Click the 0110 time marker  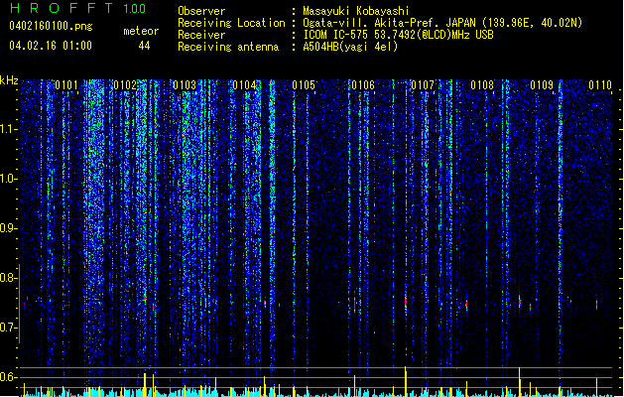coord(600,85)
